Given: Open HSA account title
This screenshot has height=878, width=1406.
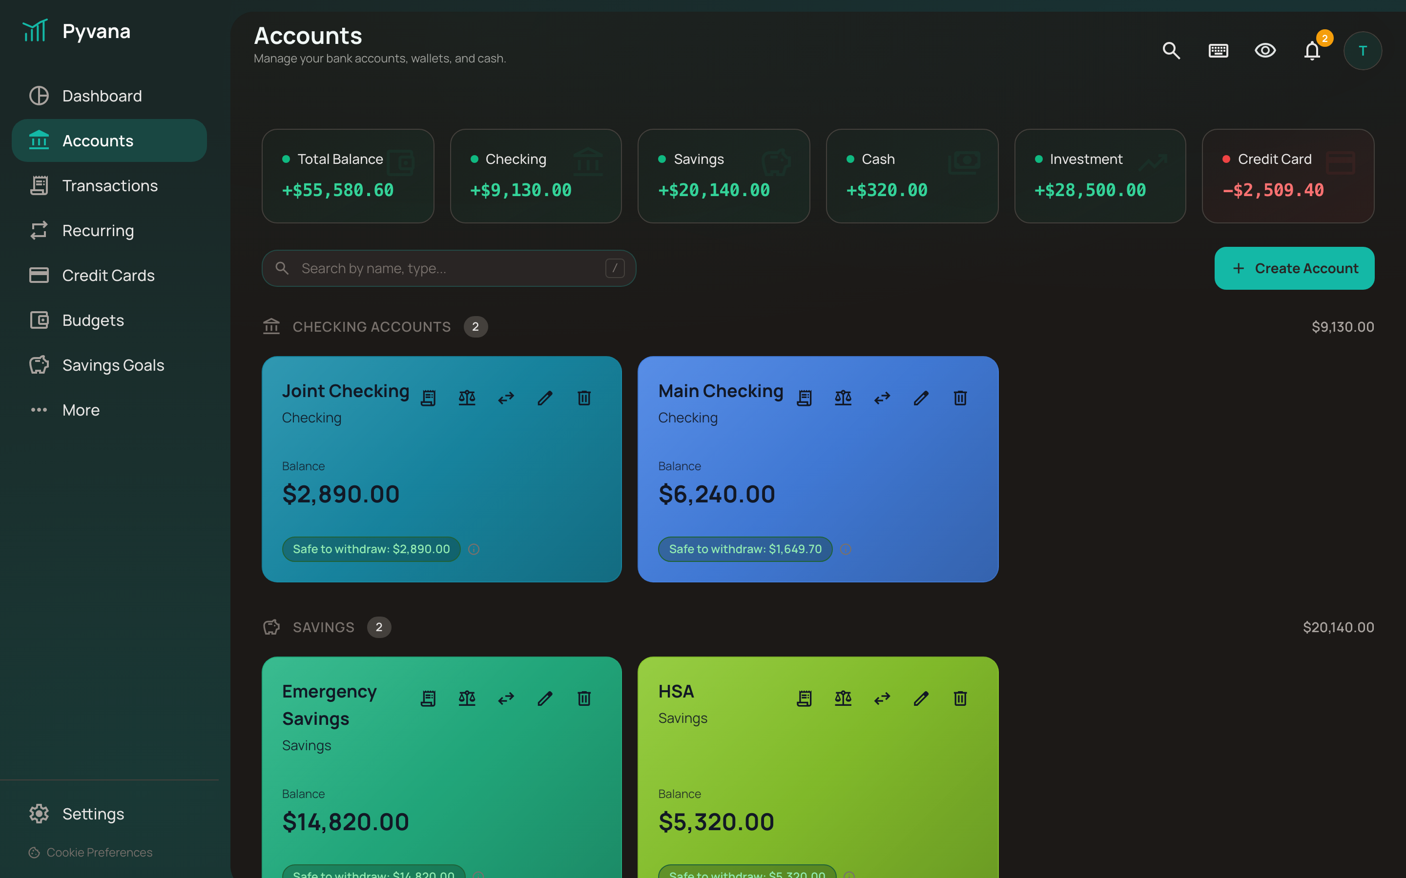Looking at the screenshot, I should (676, 691).
